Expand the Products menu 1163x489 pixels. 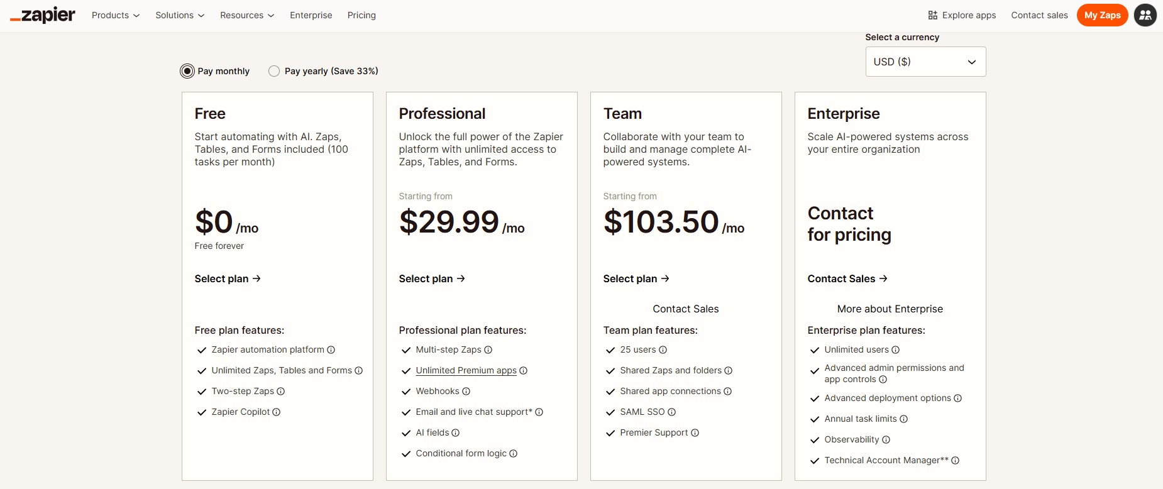116,15
